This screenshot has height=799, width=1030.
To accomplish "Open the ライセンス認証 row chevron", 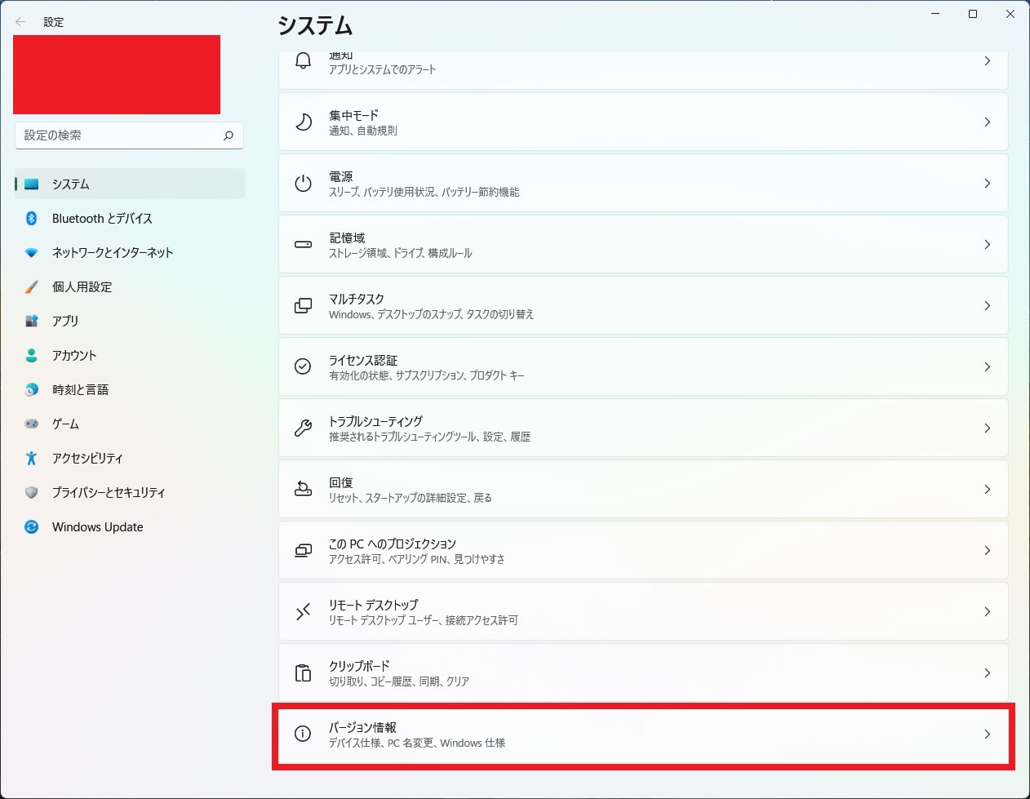I will click(x=987, y=366).
